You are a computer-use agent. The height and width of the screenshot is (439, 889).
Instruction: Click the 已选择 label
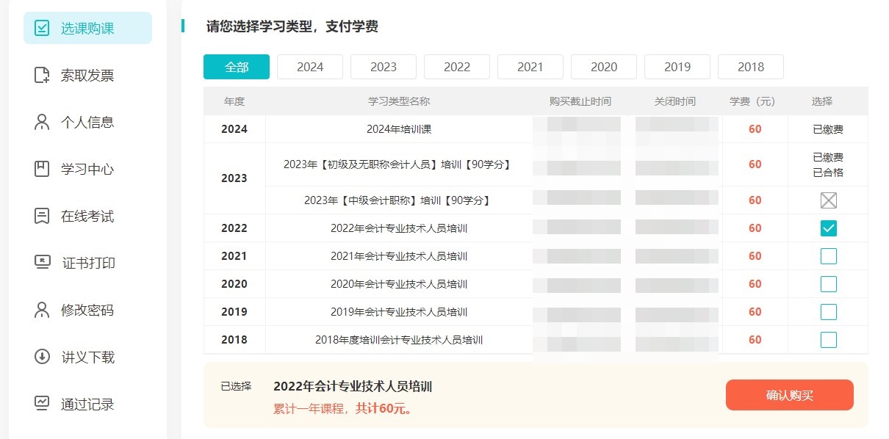[x=236, y=386]
